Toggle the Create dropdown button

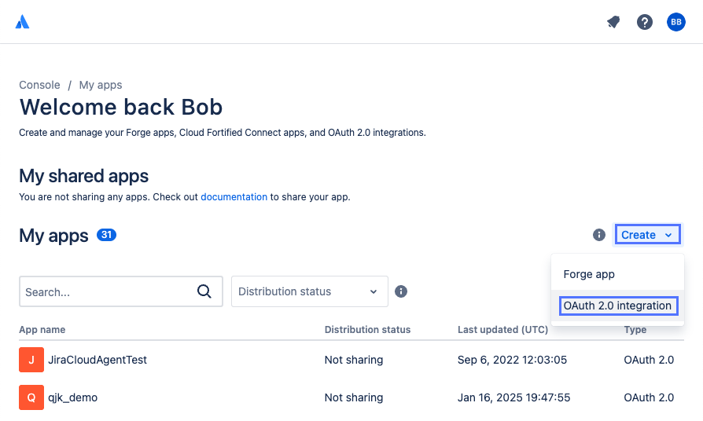coord(647,235)
